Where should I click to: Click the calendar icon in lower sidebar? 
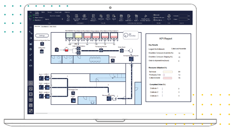(31, 105)
